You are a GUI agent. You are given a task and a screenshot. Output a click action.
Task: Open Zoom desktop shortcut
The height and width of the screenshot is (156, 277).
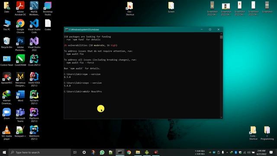point(7,114)
